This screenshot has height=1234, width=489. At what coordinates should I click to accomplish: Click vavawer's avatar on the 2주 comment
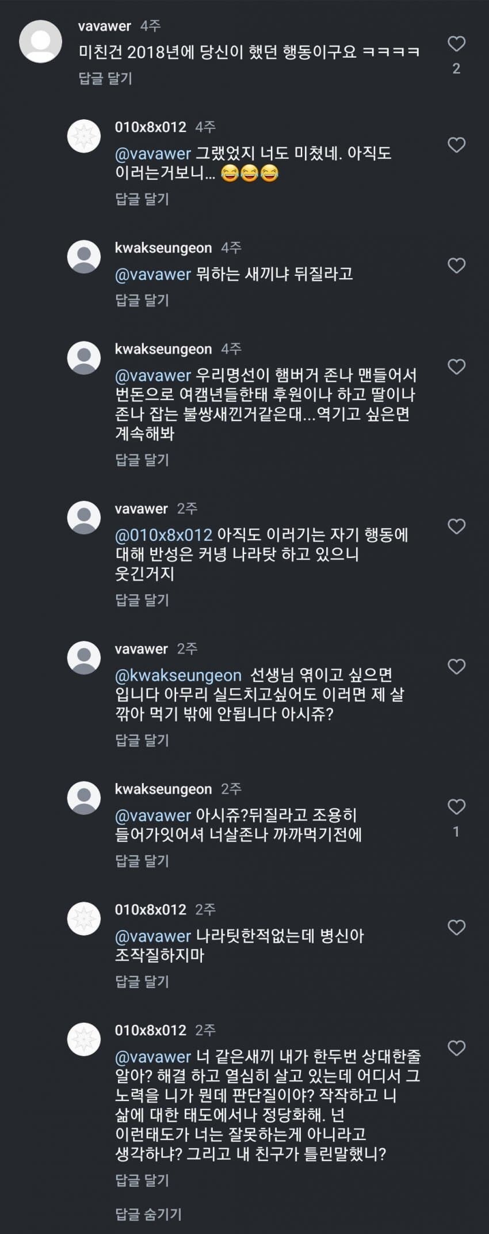(x=85, y=517)
